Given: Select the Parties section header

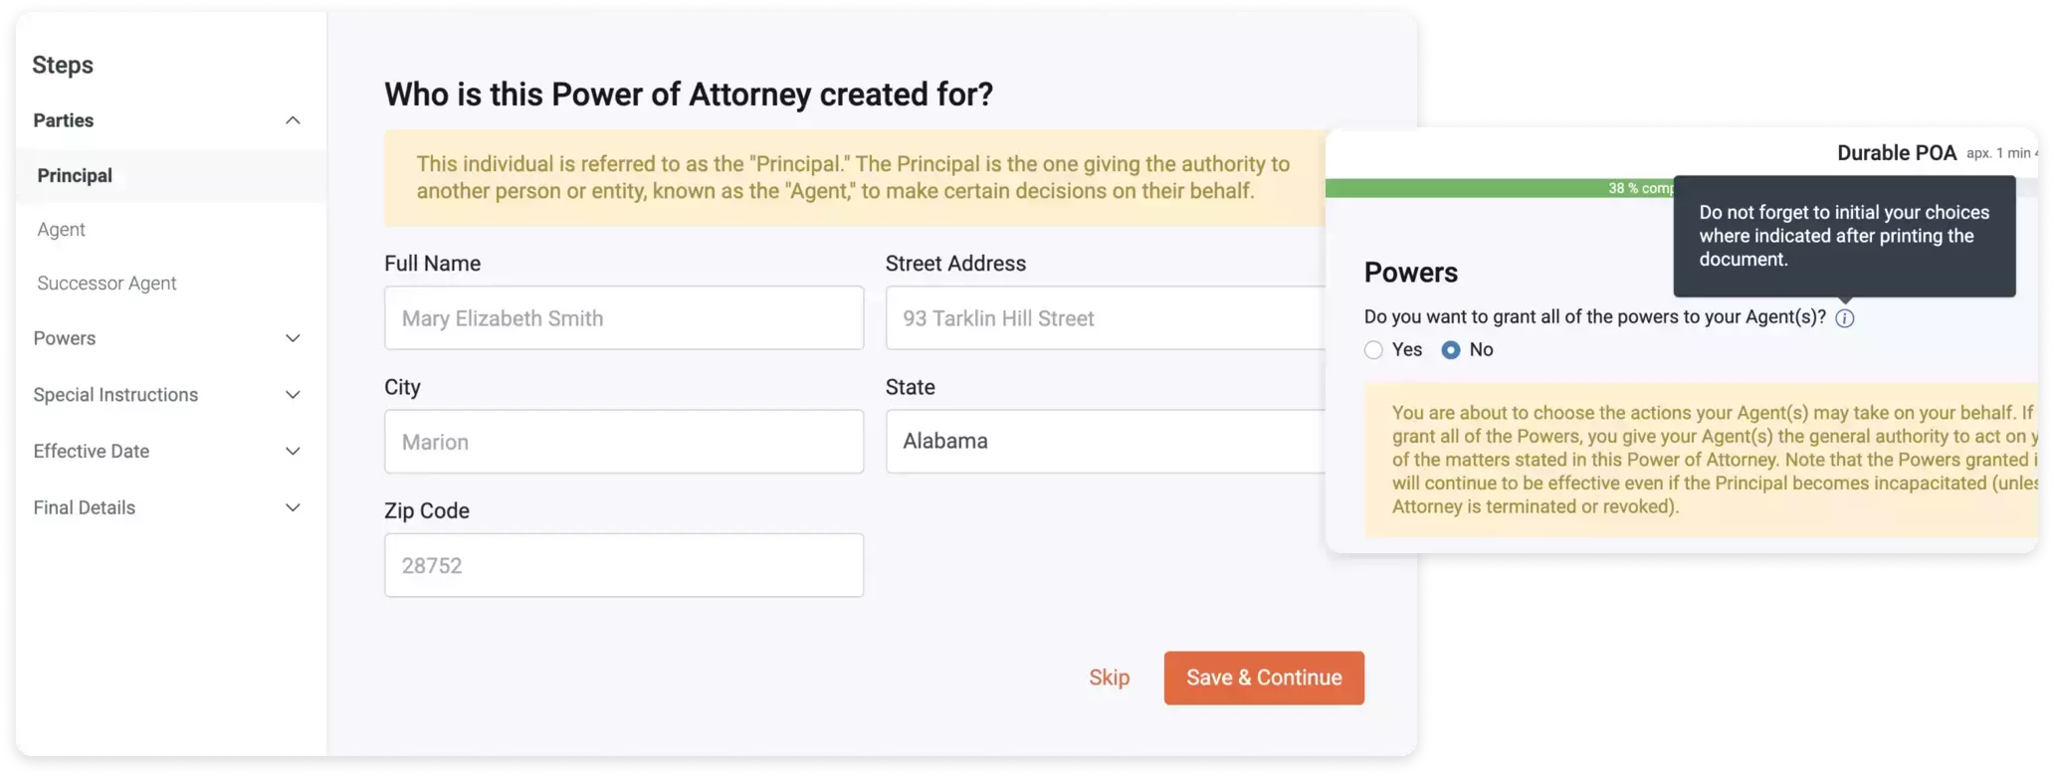Looking at the screenshot, I should 64,120.
